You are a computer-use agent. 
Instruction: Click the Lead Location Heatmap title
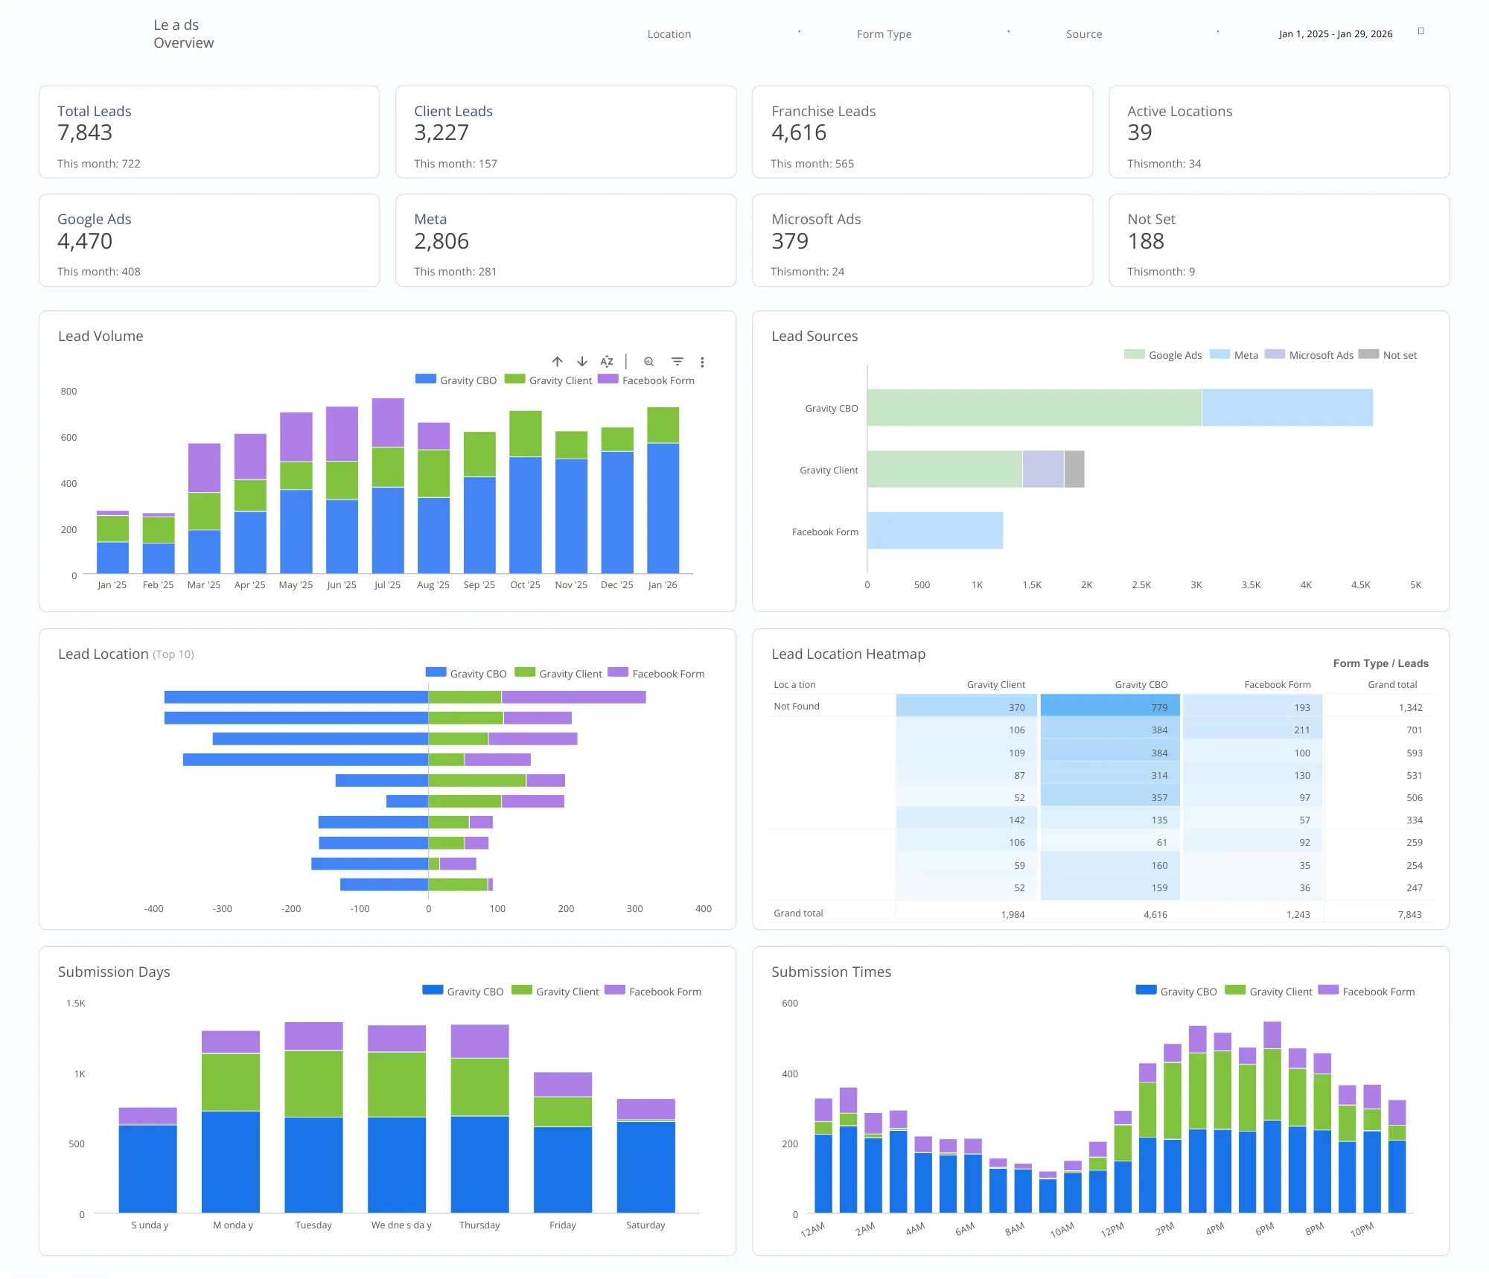coord(848,654)
